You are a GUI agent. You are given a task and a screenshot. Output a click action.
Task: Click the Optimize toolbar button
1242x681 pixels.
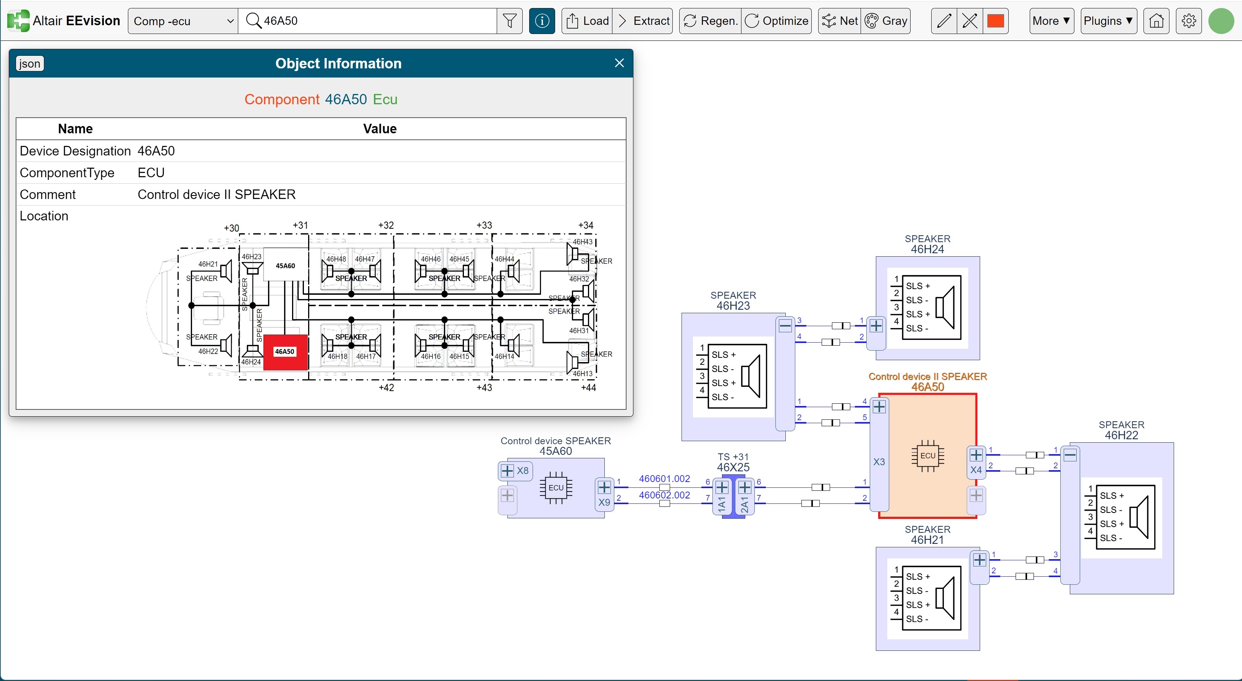pos(776,21)
